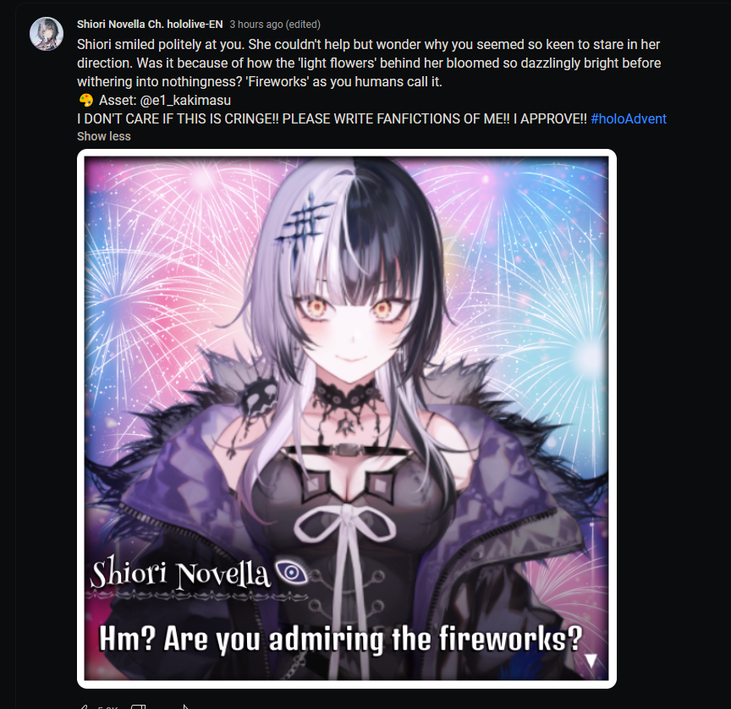The width and height of the screenshot is (731, 709).
Task: Click the white ribbon bow on Shiori's outfit
Action: (x=345, y=524)
